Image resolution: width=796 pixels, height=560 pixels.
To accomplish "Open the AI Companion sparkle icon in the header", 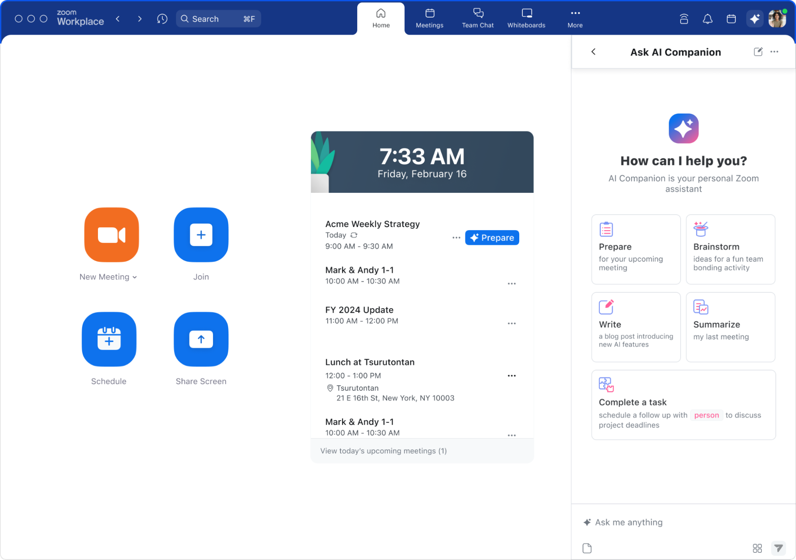I will [755, 18].
